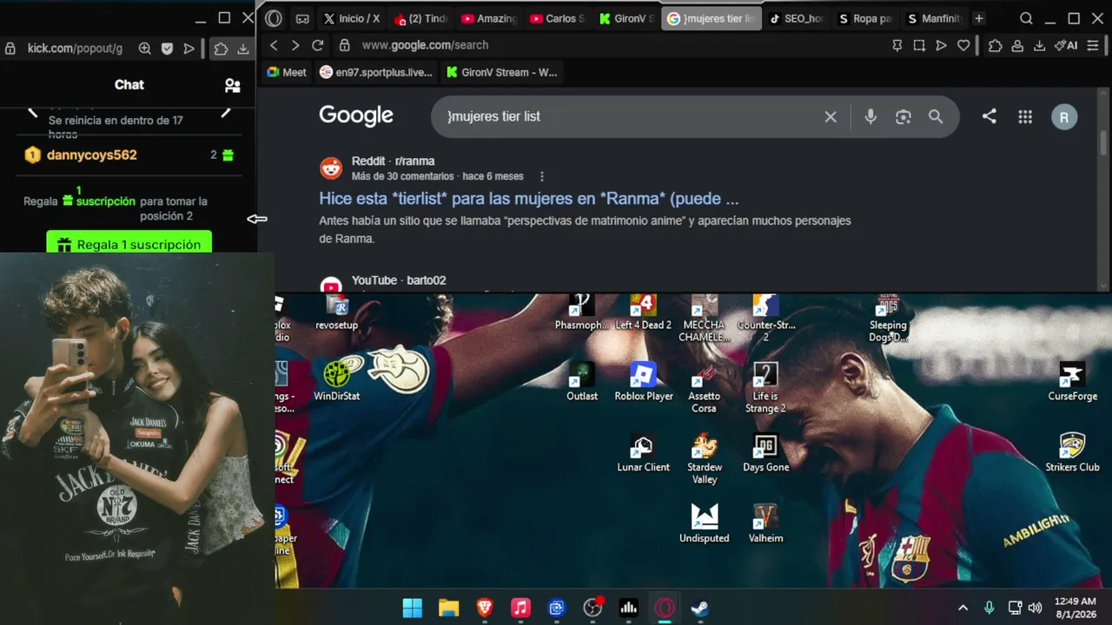1112x625 pixels.
Task: Add page to favorites heart icon
Action: (x=963, y=45)
